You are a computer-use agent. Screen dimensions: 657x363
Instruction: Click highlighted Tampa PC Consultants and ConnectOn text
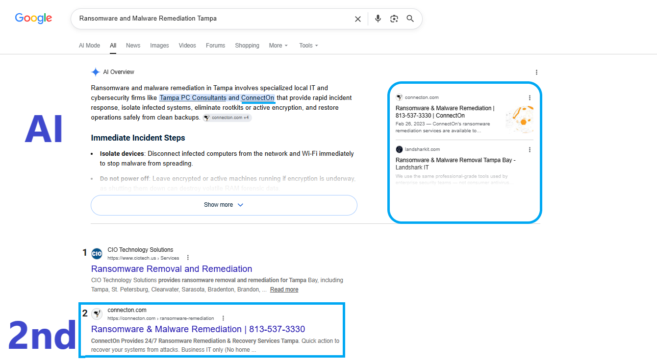click(217, 98)
